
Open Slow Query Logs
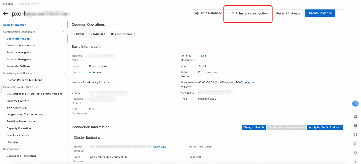[x=17, y=108]
